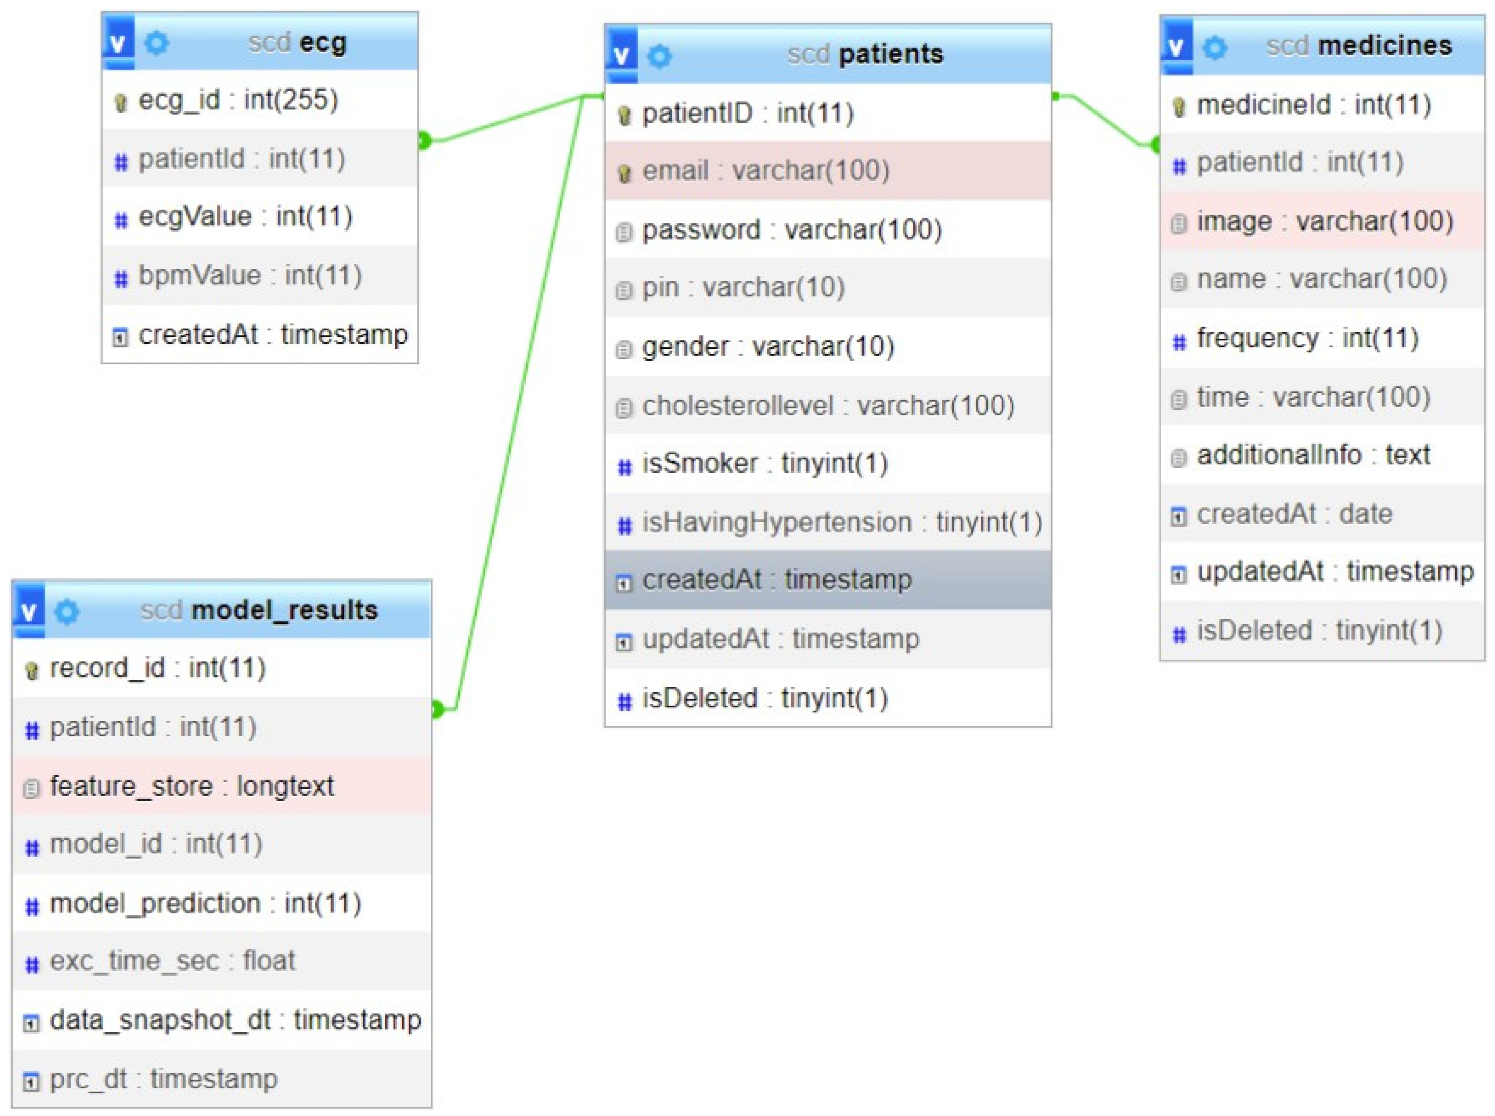Click the gear icon on medicines table
The image size is (1495, 1116).
pos(1214,47)
